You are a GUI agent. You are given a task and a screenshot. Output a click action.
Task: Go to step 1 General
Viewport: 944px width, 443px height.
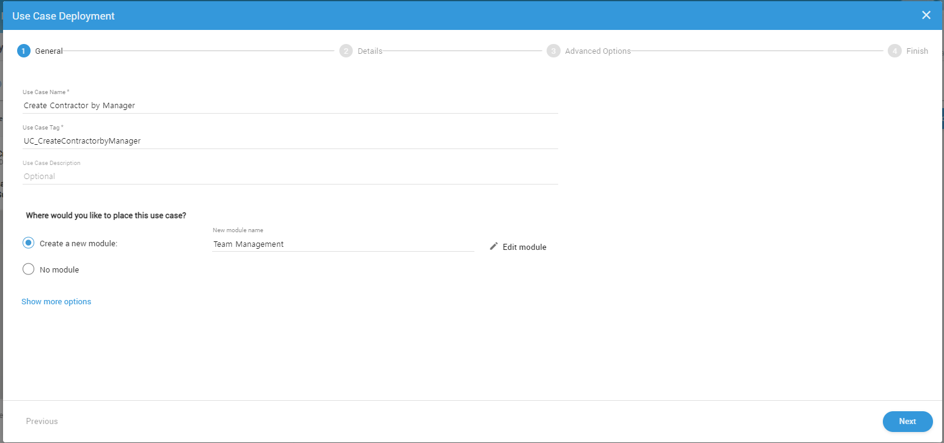[40, 51]
